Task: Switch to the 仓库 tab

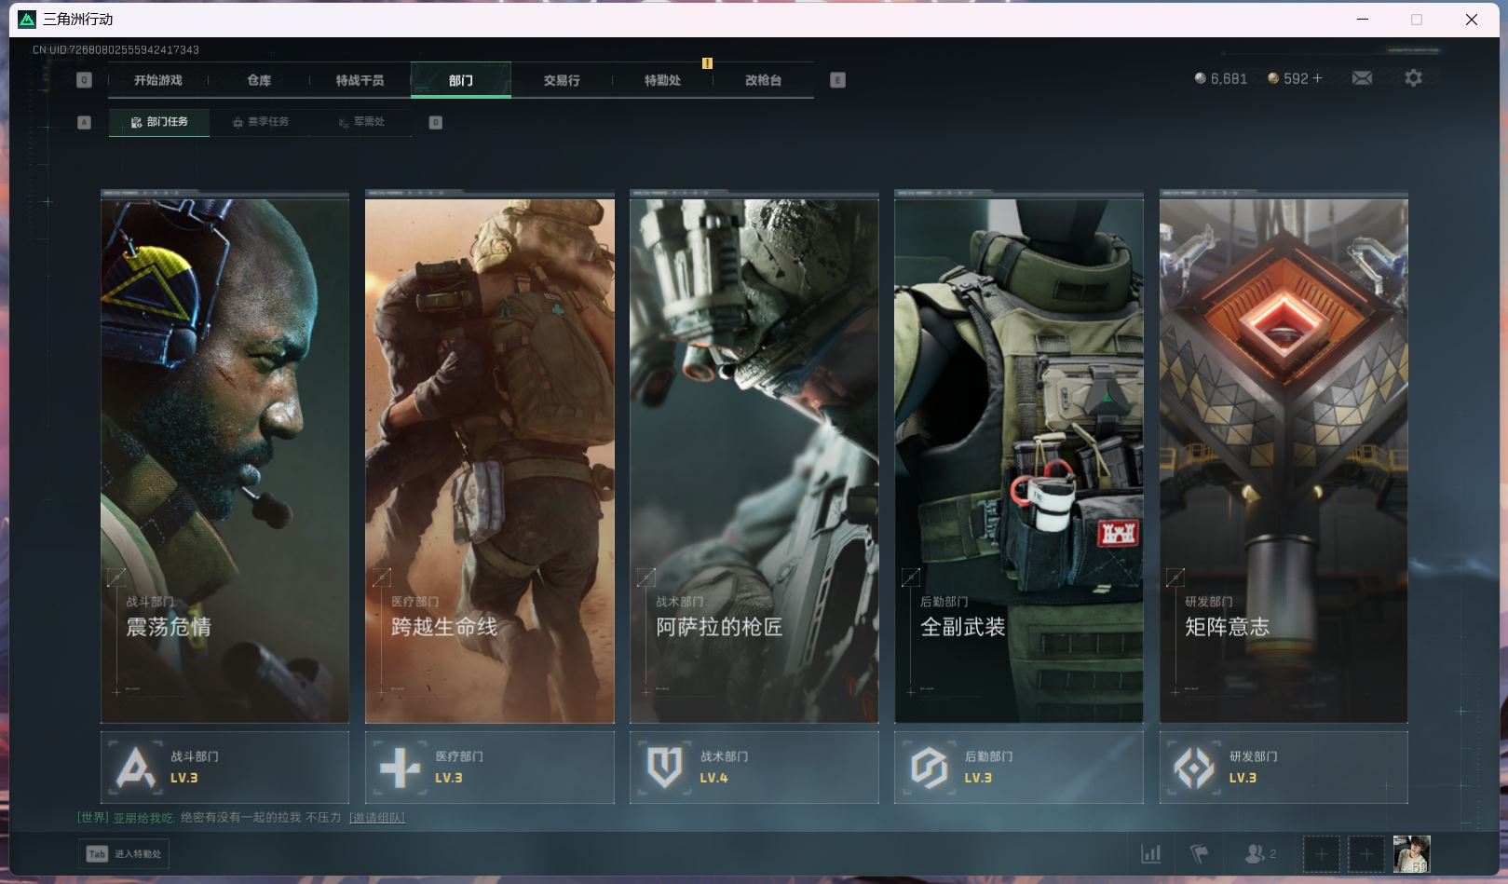Action: (259, 80)
